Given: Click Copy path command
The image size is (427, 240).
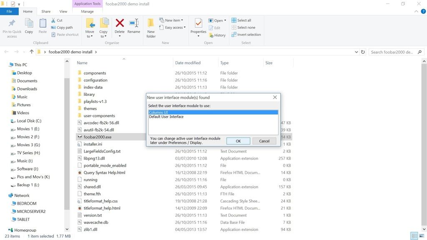Looking at the screenshot, I should click(62, 27).
